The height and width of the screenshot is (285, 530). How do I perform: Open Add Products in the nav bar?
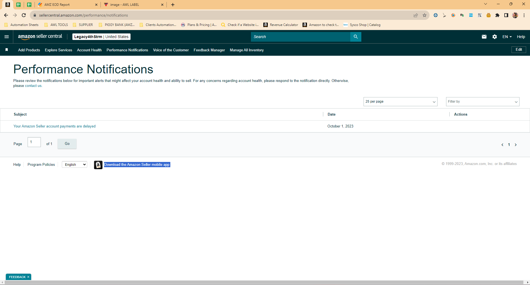pos(29,50)
